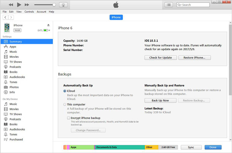Image resolution: width=232 pixels, height=153 pixels.
Task: Eject the iPhone with eject icon
Action: tap(48, 25)
